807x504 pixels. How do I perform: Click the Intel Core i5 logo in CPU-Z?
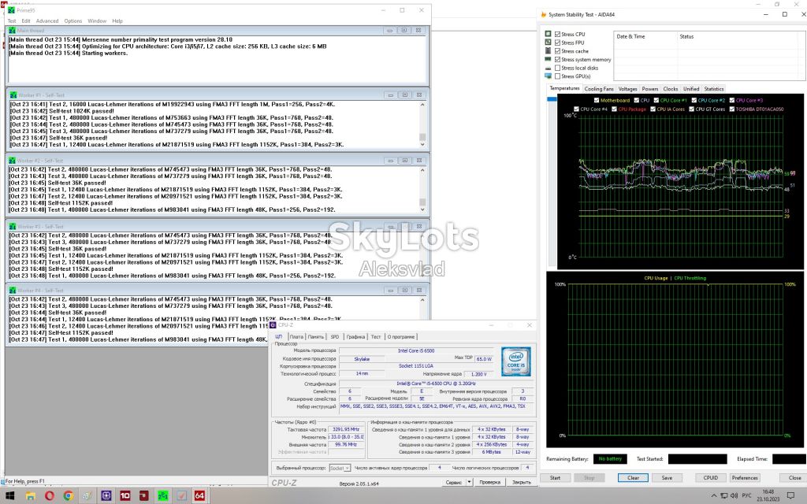coord(515,361)
